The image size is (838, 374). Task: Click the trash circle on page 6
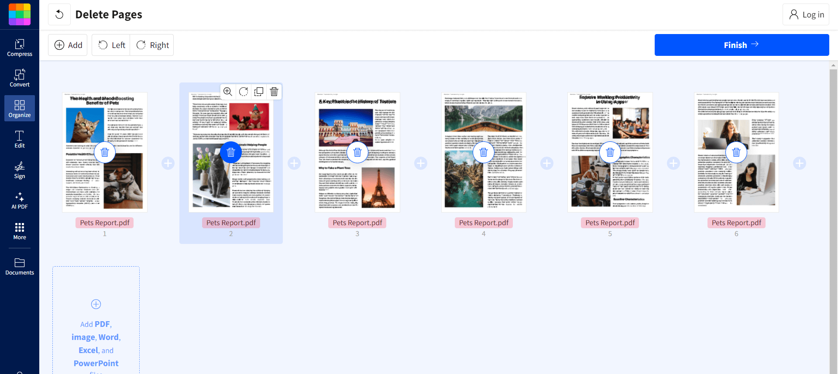[736, 152]
